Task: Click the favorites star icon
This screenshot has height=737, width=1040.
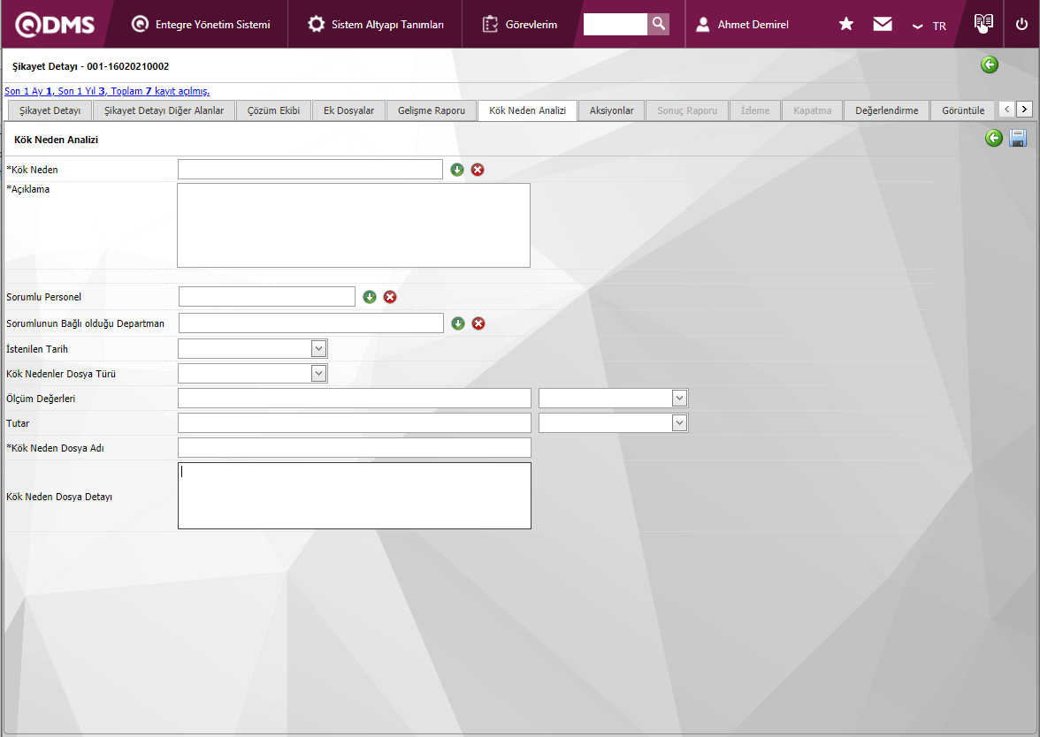Action: (845, 25)
